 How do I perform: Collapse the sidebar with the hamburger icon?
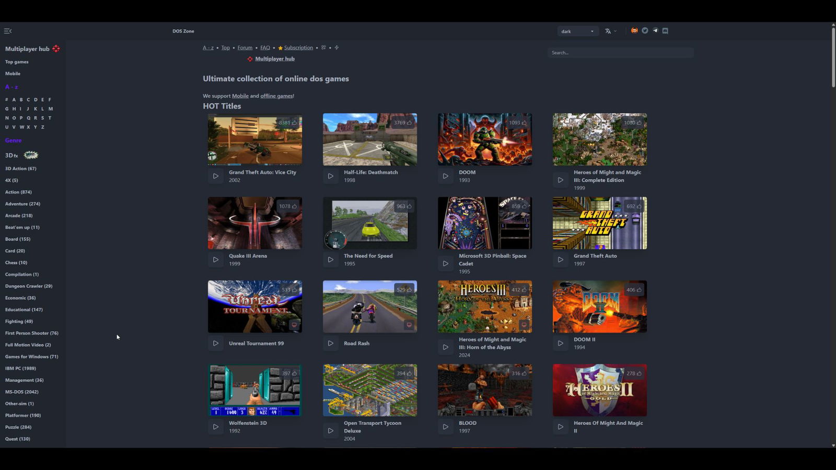(x=7, y=31)
